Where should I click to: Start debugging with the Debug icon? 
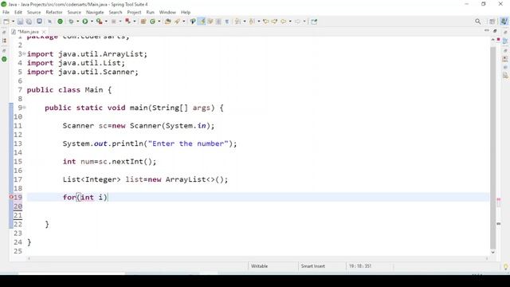pyautogui.click(x=71, y=22)
